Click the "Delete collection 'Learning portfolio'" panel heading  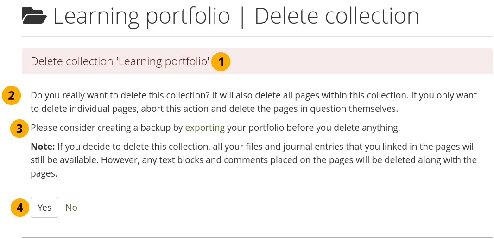pos(120,61)
